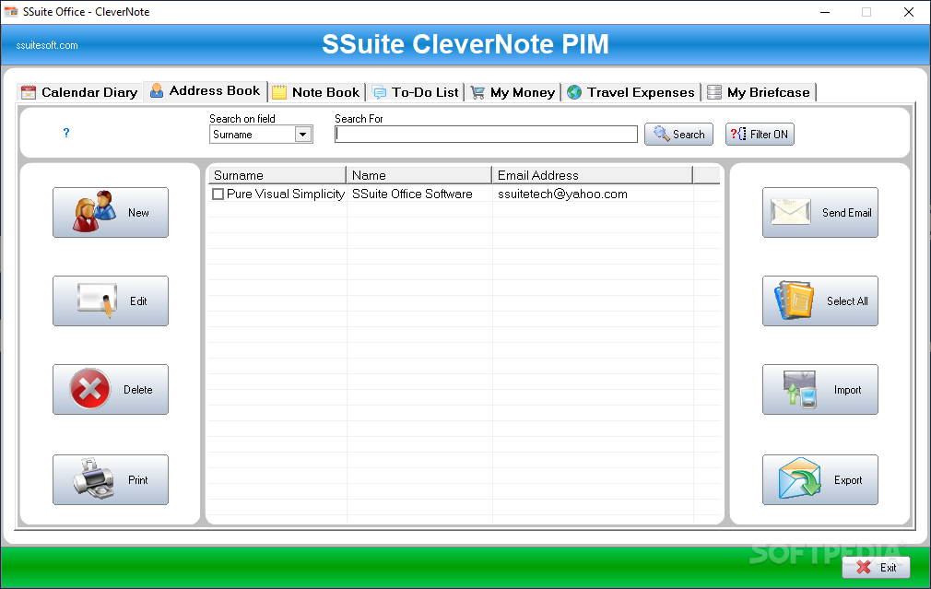Open the Note Book tab
This screenshot has width=931, height=589.
[316, 92]
